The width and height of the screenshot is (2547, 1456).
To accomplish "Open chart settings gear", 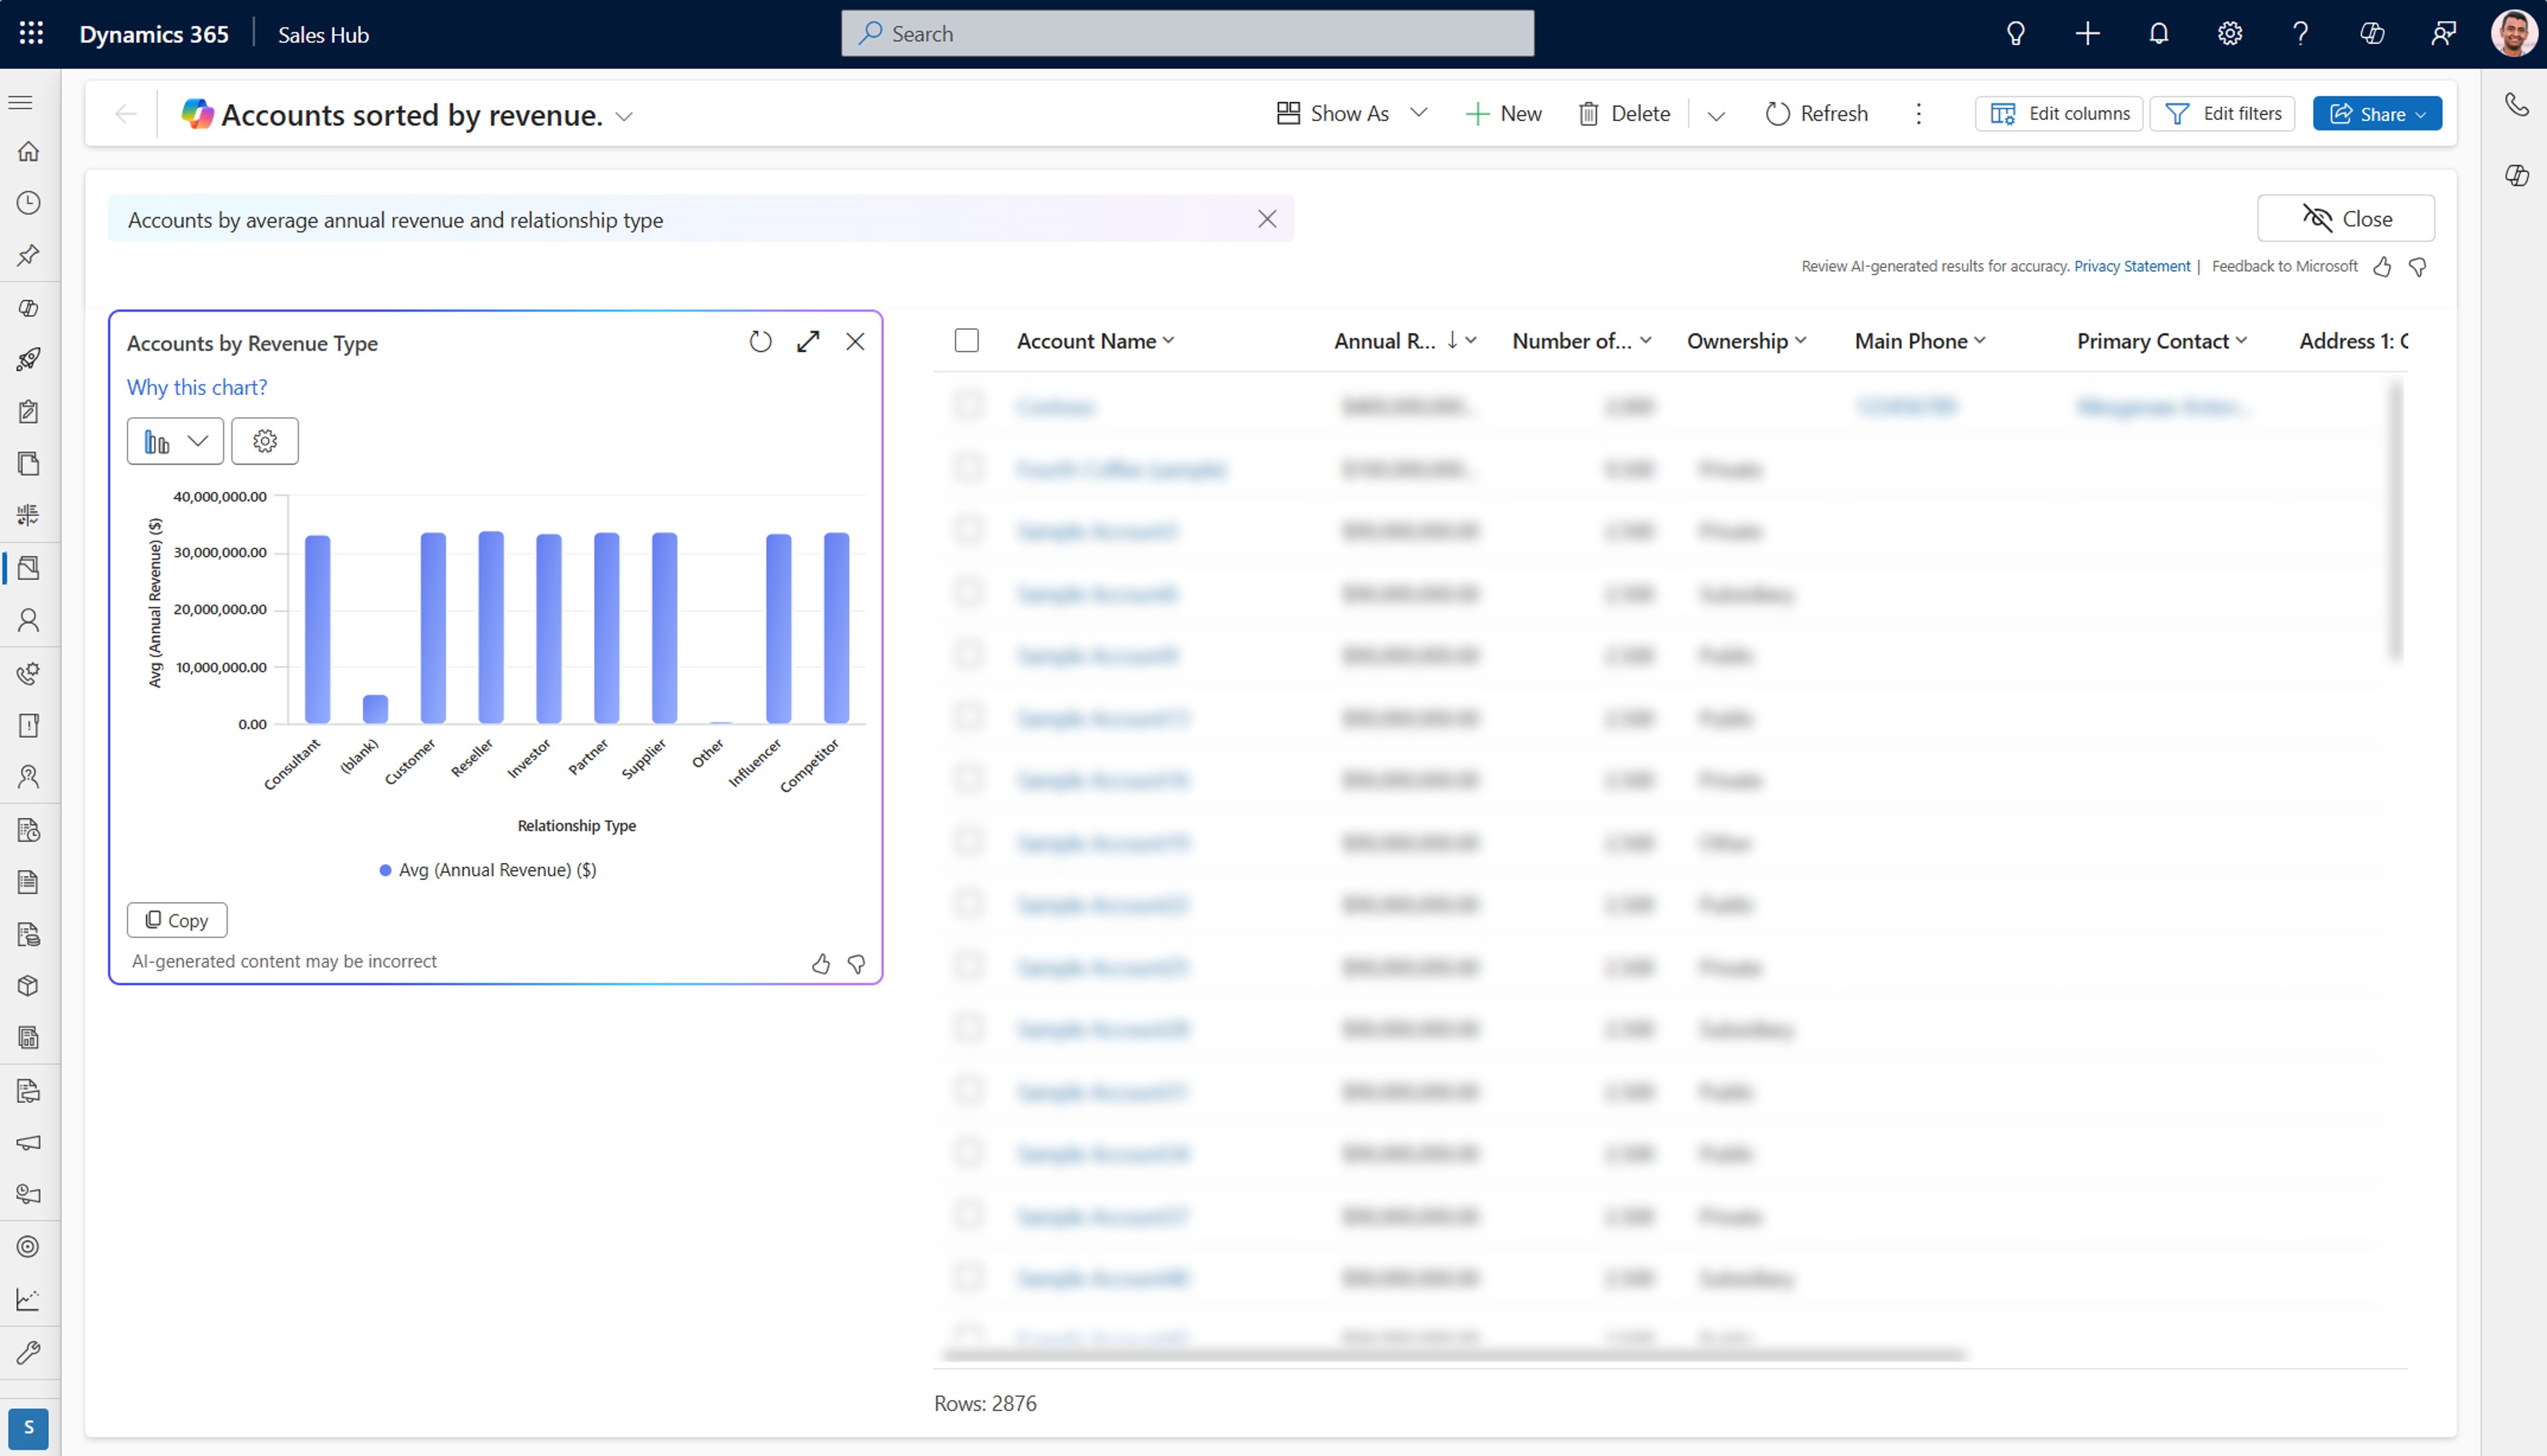I will tap(264, 441).
